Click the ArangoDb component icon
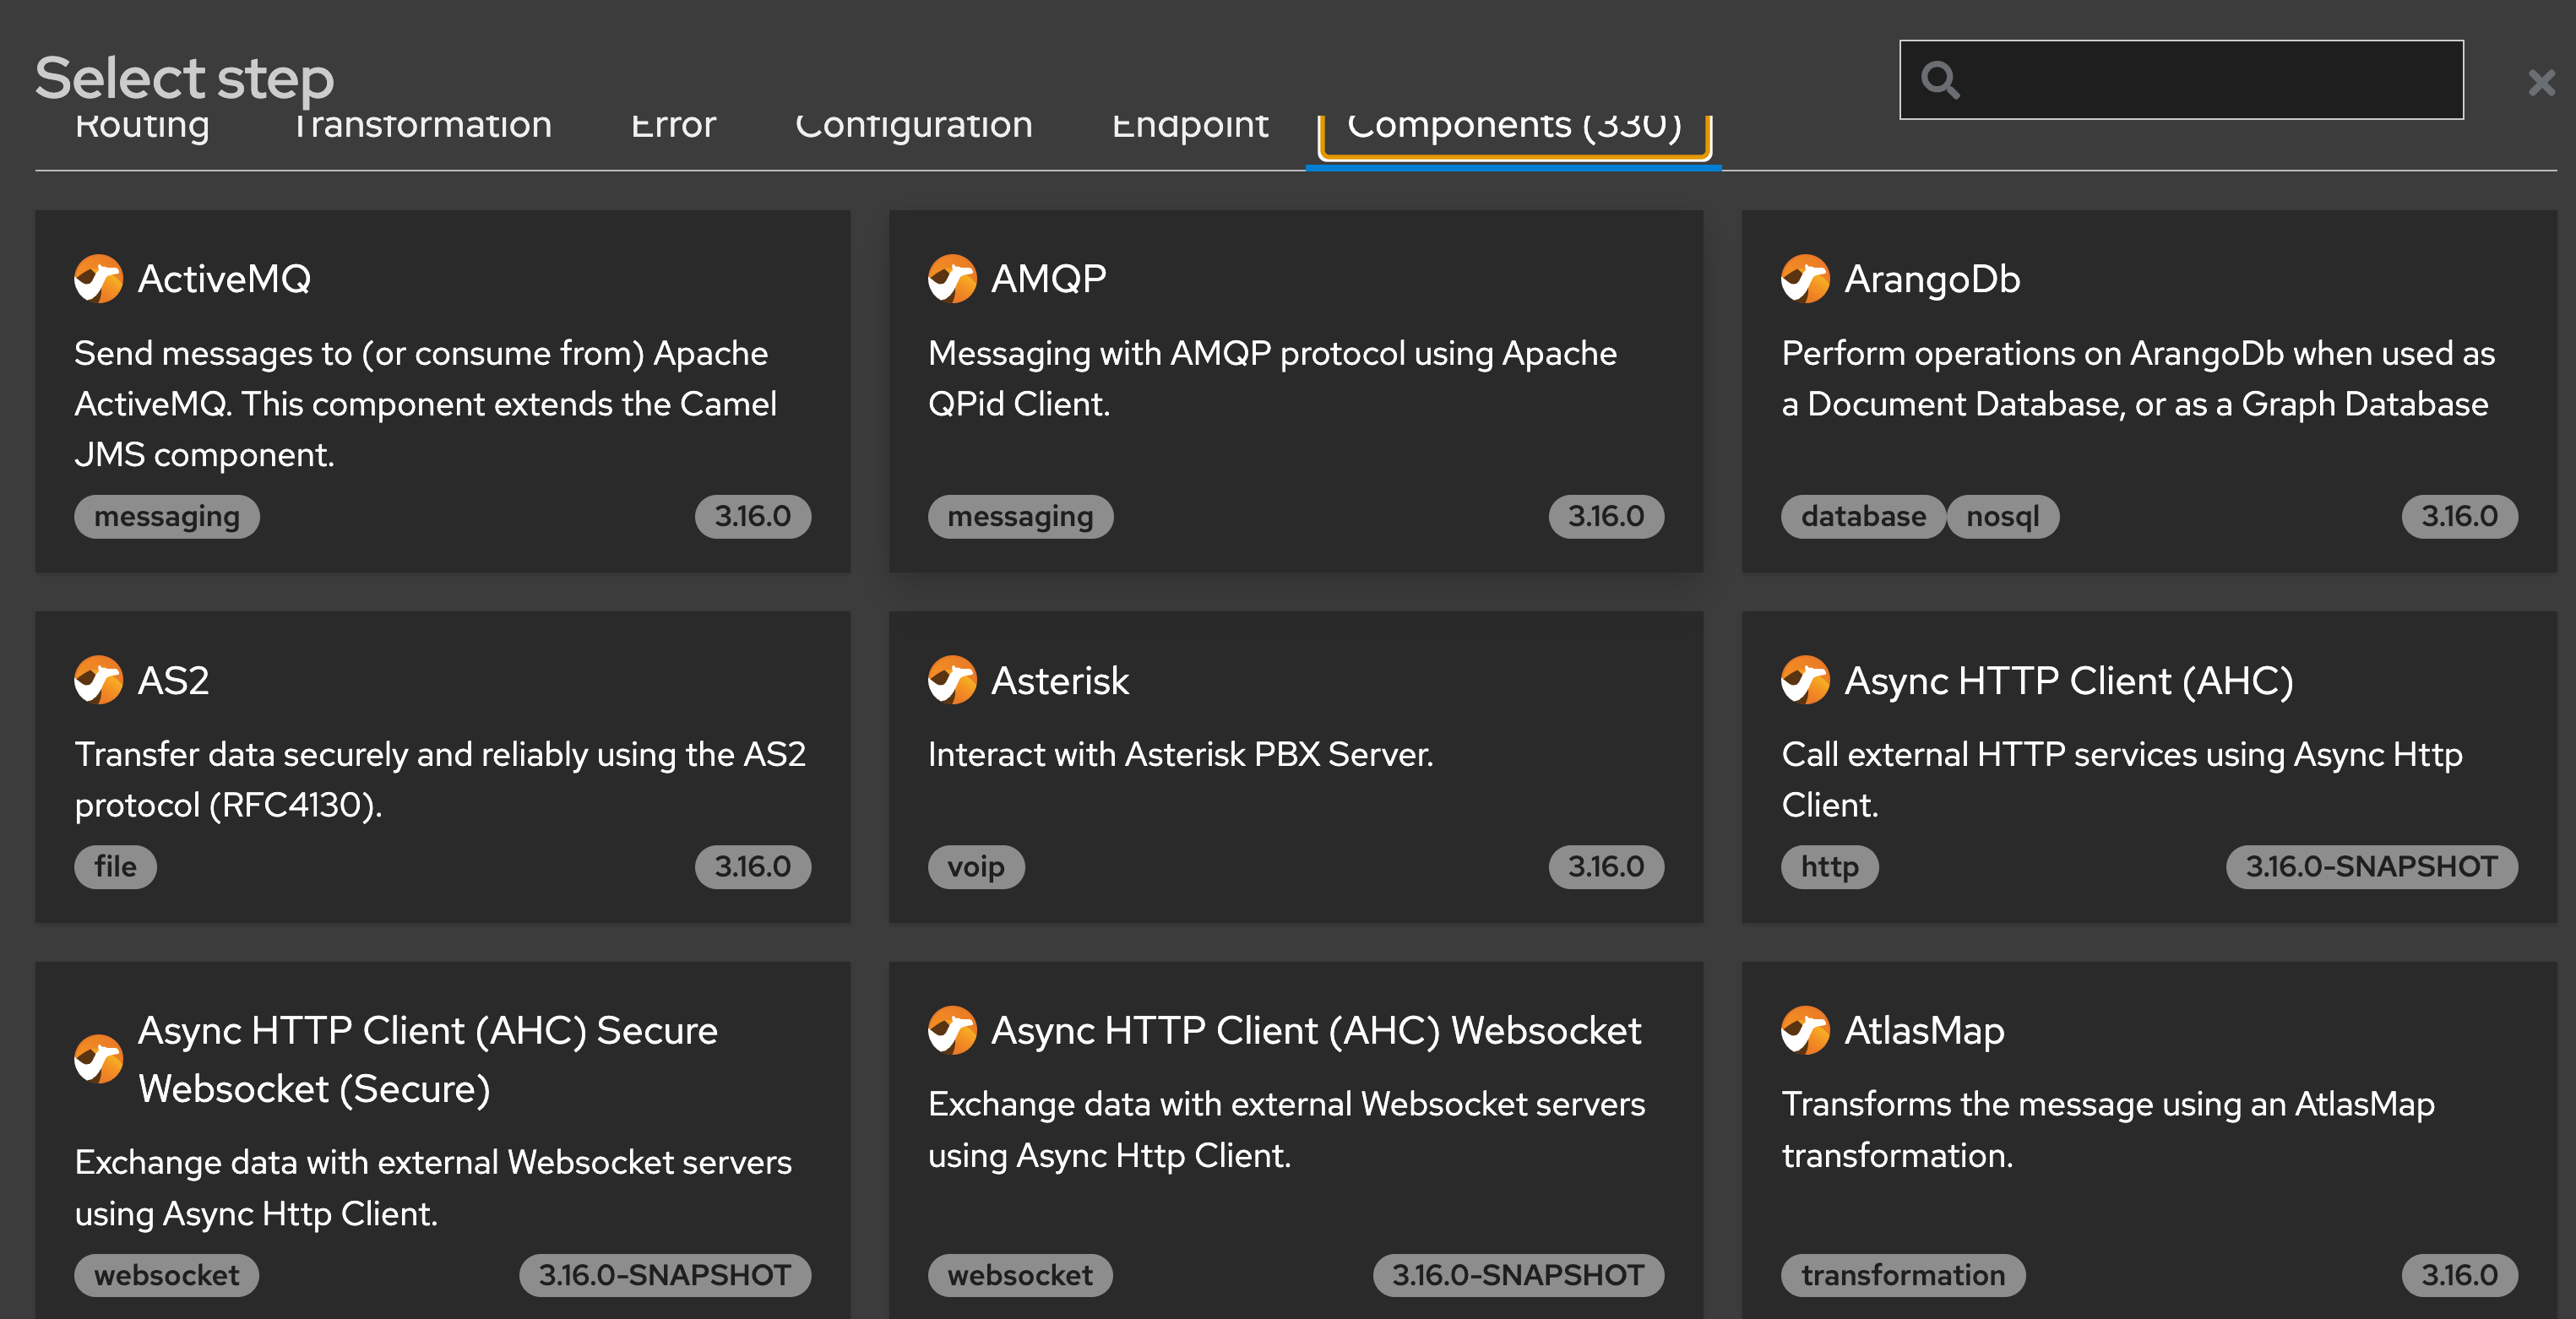 tap(1805, 279)
